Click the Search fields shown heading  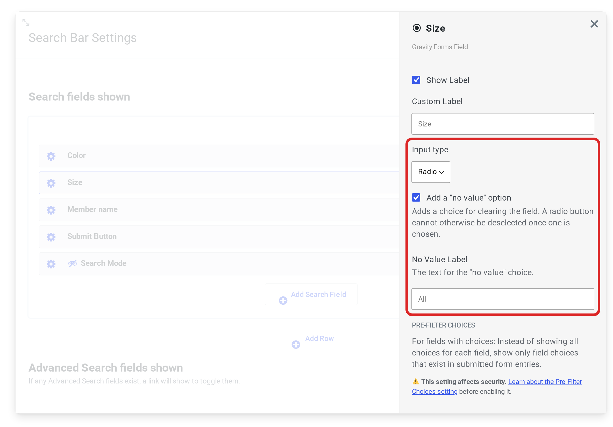[79, 97]
